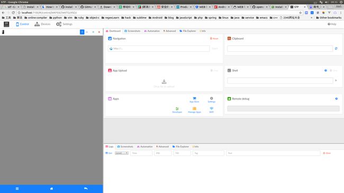This screenshot has height=193, width=344.
Task: Switch to the upper Automation tab
Action: point(152,31)
